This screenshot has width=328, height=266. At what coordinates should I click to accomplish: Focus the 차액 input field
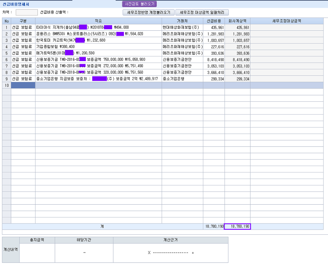(27, 12)
